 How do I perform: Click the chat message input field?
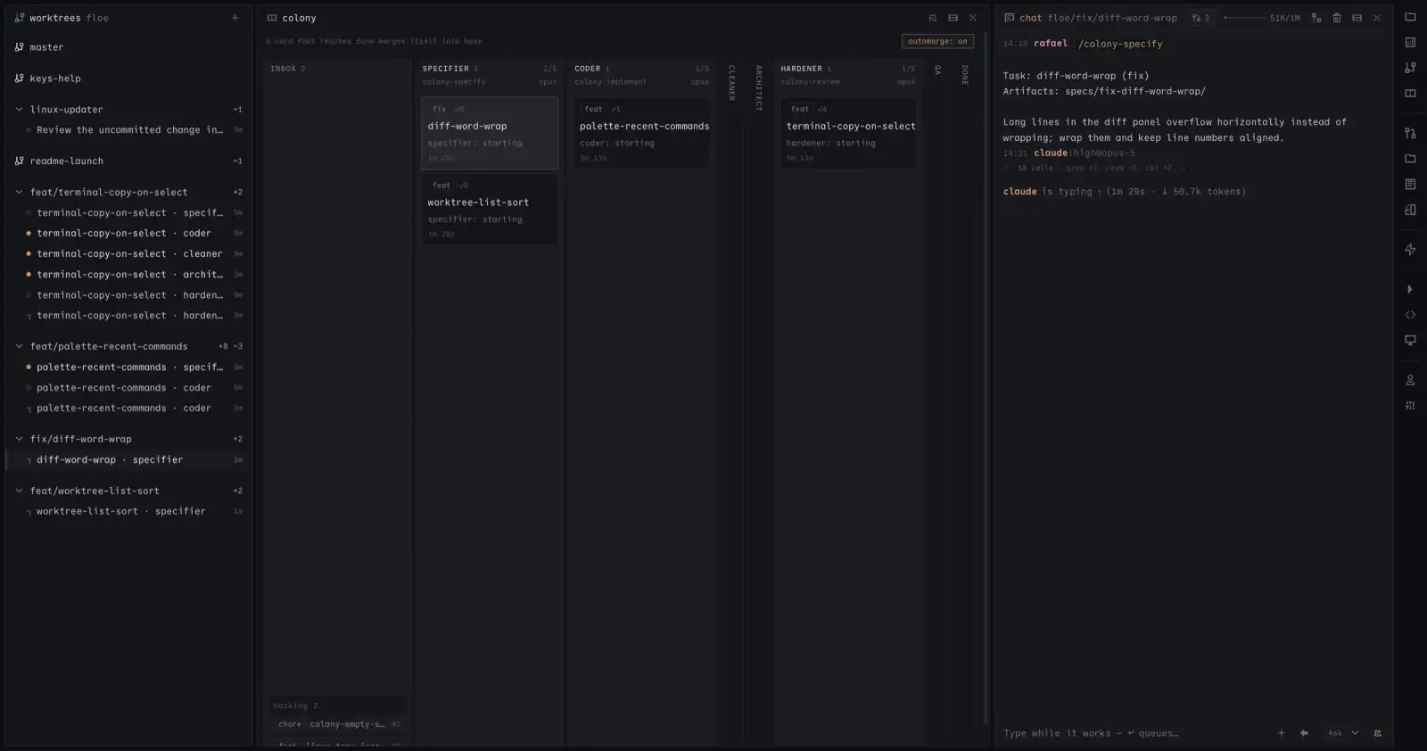(x=1134, y=733)
